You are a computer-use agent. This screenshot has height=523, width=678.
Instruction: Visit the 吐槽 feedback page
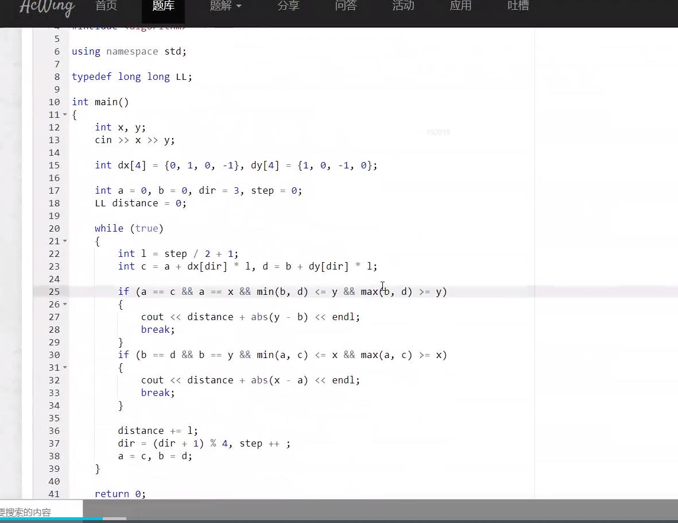click(518, 6)
